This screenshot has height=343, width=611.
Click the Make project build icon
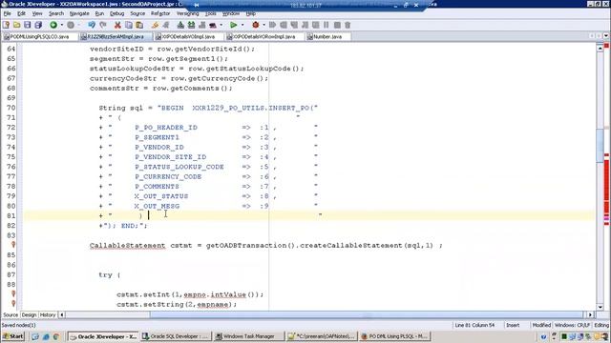pyautogui.click(x=180, y=25)
